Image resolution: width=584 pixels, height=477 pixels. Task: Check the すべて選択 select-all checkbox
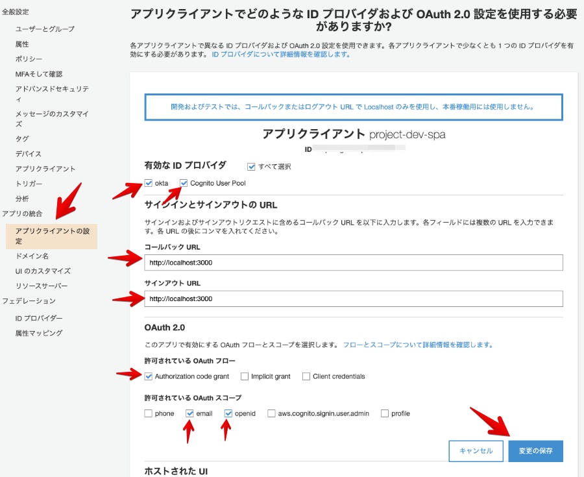pos(251,167)
